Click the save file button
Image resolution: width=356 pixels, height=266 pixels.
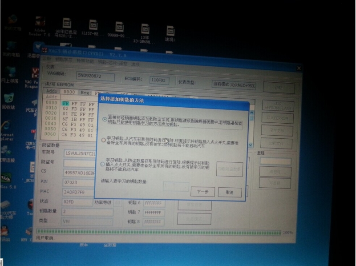(x=277, y=131)
